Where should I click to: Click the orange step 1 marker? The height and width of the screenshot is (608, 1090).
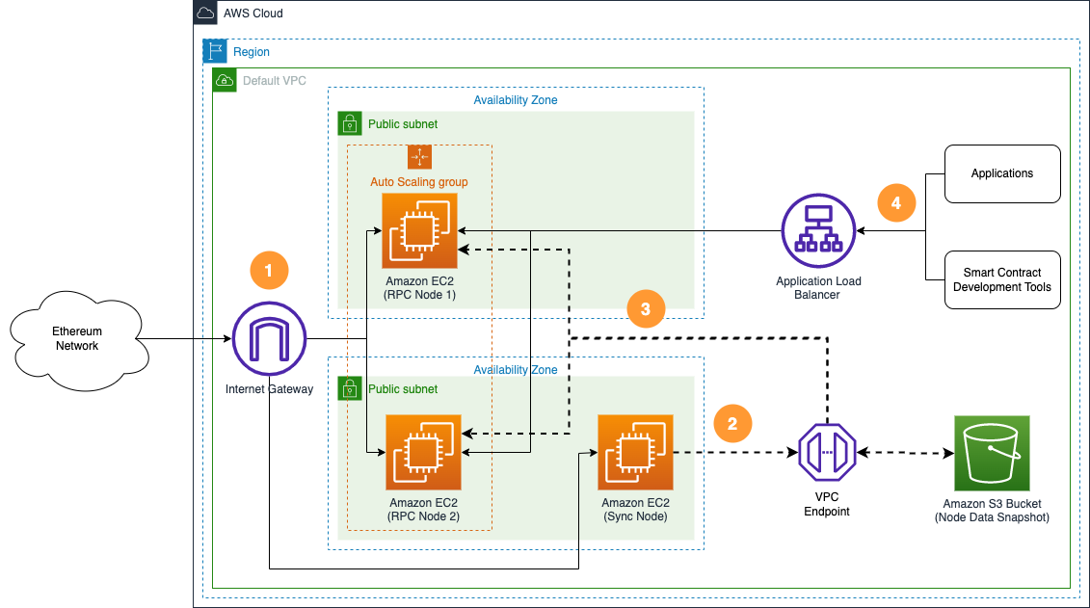click(269, 272)
